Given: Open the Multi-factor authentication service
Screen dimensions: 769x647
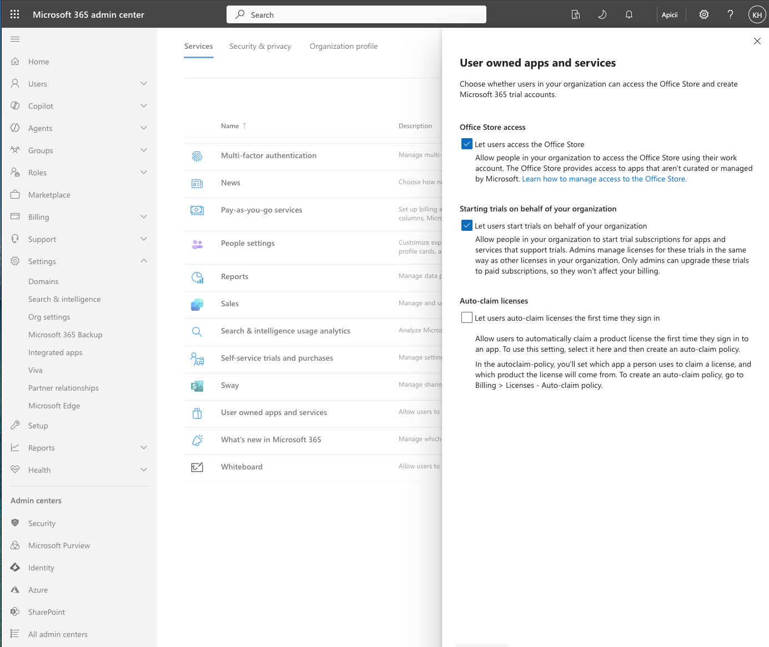Looking at the screenshot, I should (x=269, y=155).
